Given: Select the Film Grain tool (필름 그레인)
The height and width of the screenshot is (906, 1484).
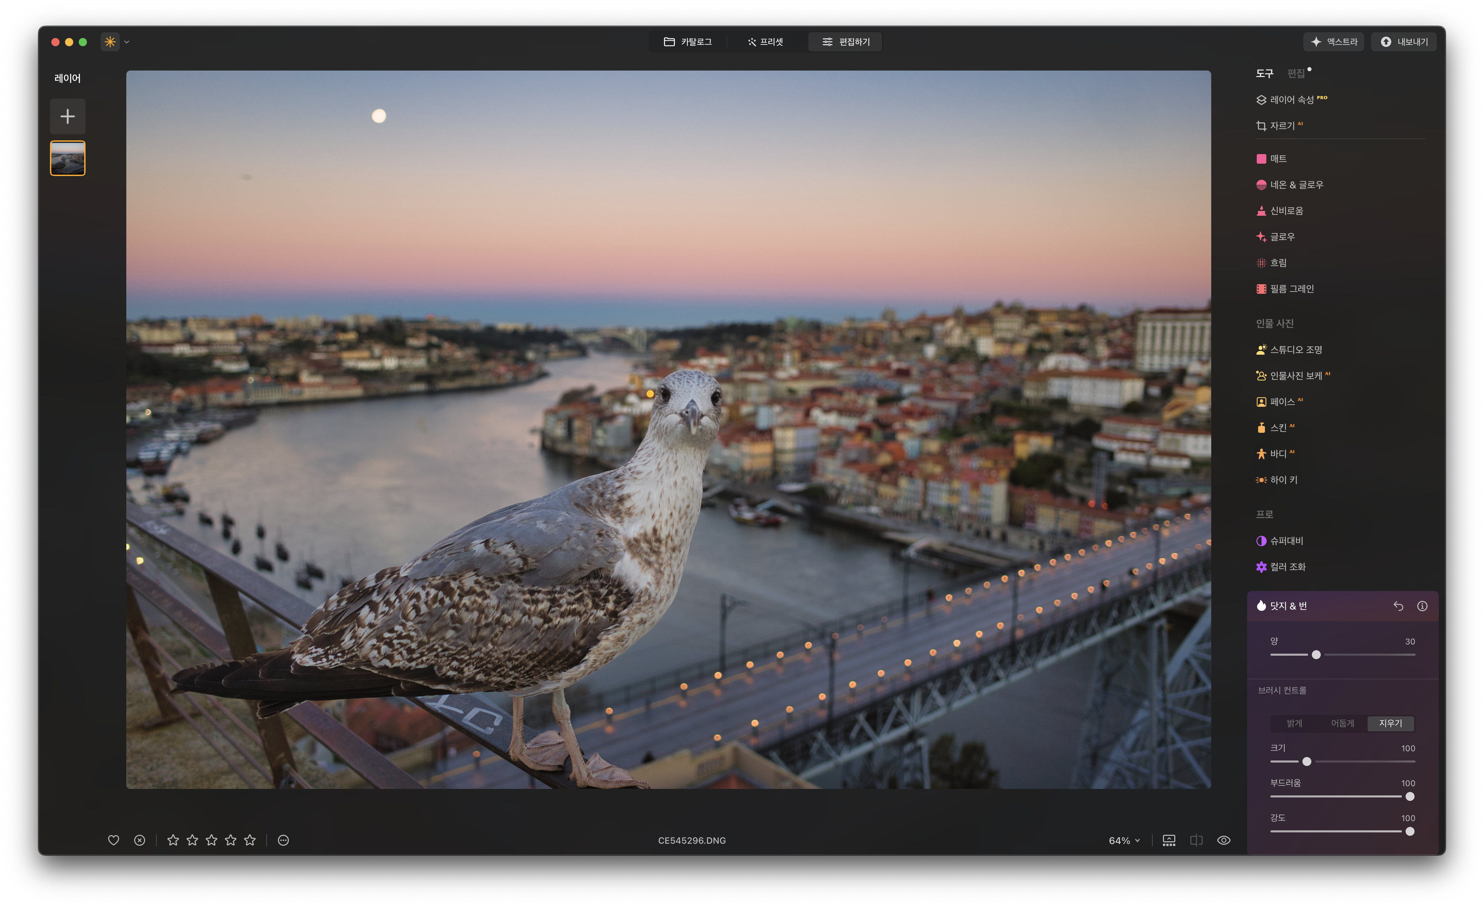Looking at the screenshot, I should point(1291,289).
